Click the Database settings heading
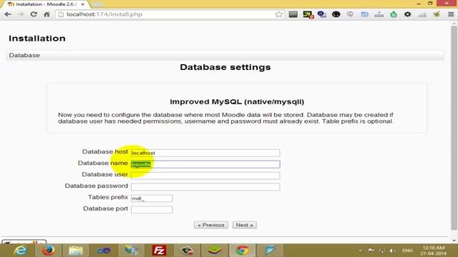This screenshot has width=458, height=257. pyautogui.click(x=225, y=67)
